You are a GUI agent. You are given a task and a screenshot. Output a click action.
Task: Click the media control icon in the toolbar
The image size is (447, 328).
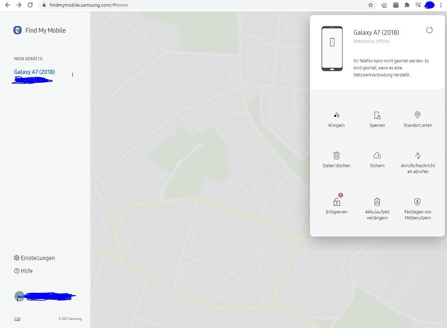click(418, 5)
